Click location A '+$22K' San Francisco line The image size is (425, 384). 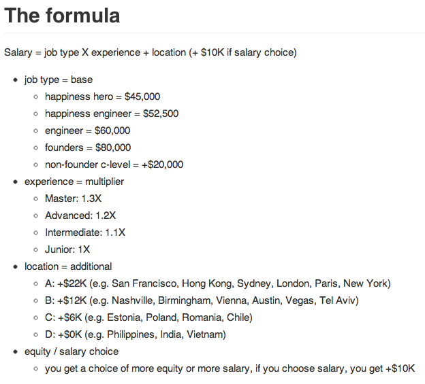(218, 283)
